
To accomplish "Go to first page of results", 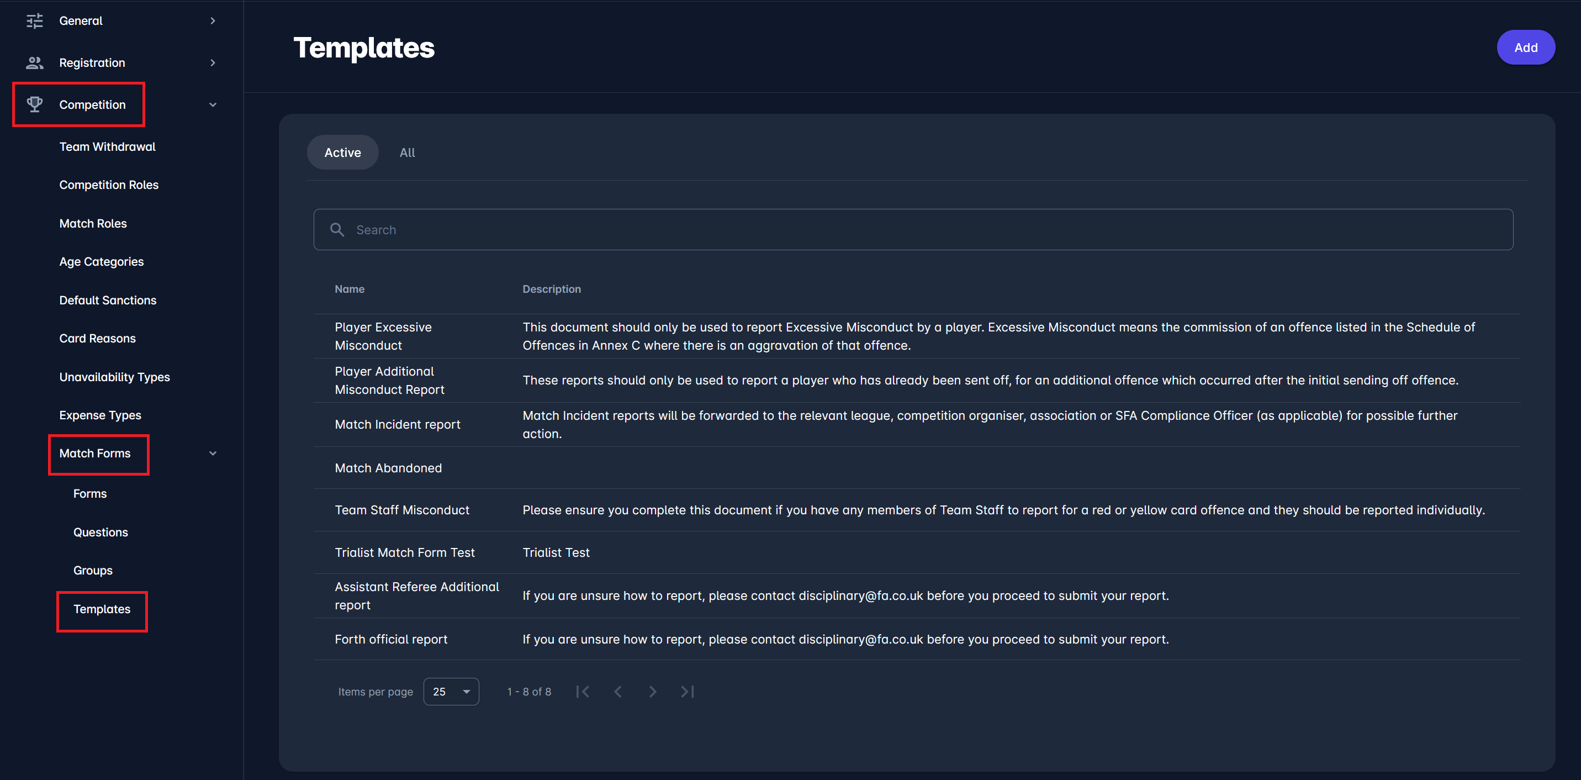I will 583,692.
